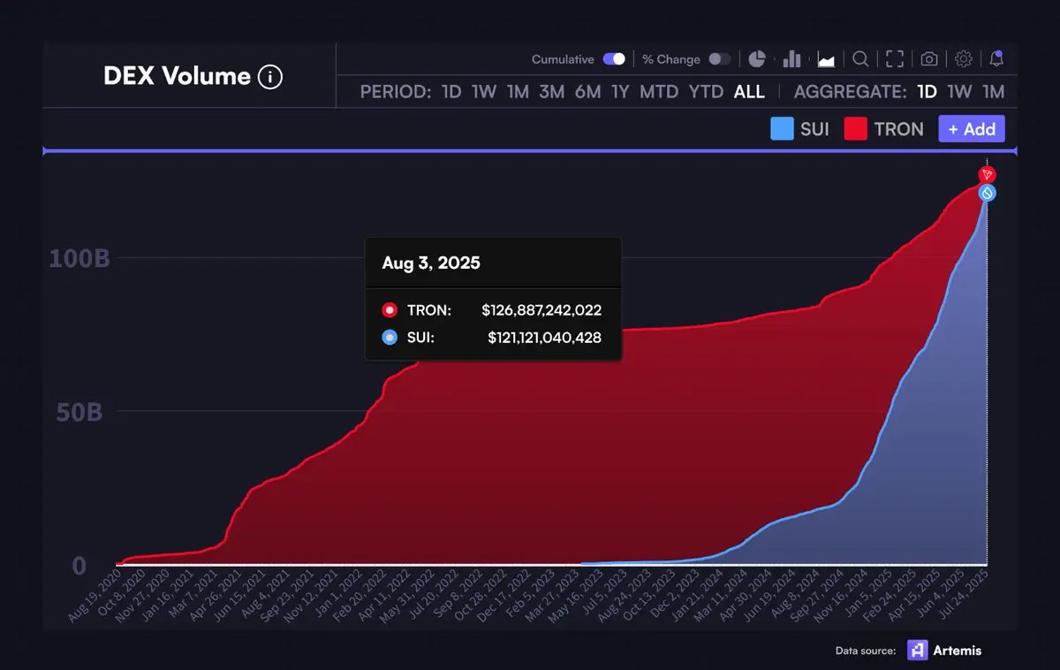Open fullscreen chart mode
Viewport: 1060px width, 670px height.
(895, 59)
